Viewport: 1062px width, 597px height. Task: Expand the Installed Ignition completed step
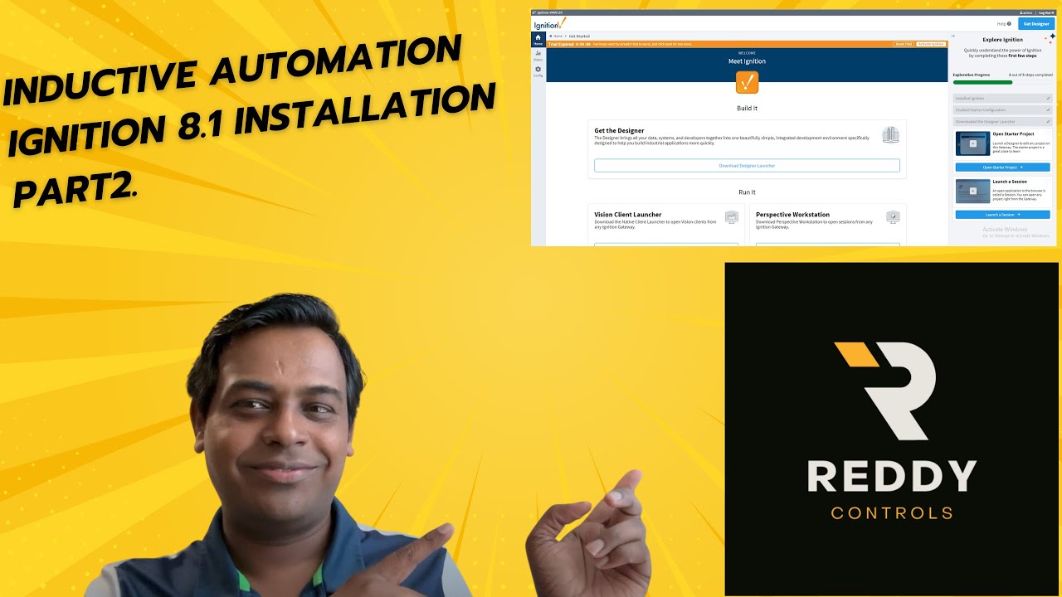tap(1002, 98)
